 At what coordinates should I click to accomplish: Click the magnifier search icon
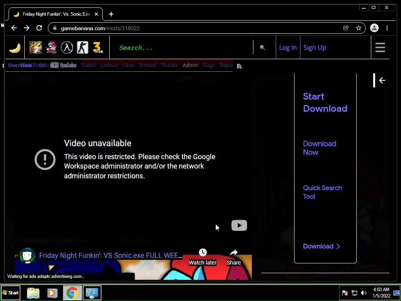[262, 47]
